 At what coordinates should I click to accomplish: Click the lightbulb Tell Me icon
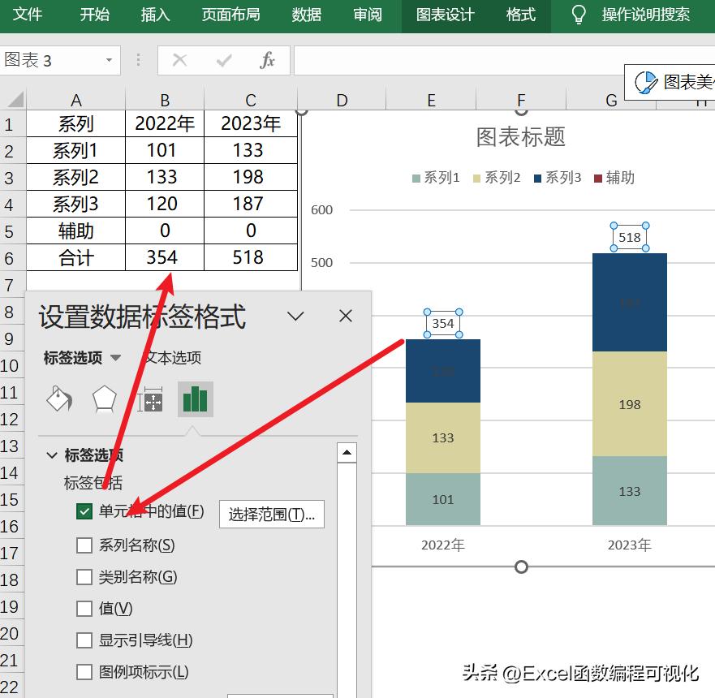point(578,15)
